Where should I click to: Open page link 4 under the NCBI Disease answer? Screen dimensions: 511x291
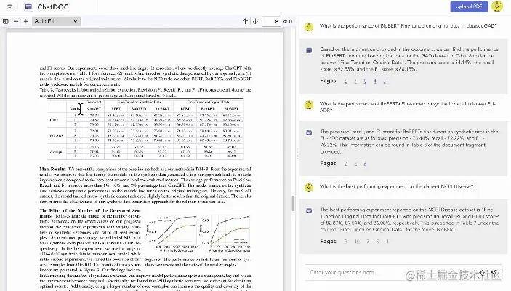coord(387,242)
